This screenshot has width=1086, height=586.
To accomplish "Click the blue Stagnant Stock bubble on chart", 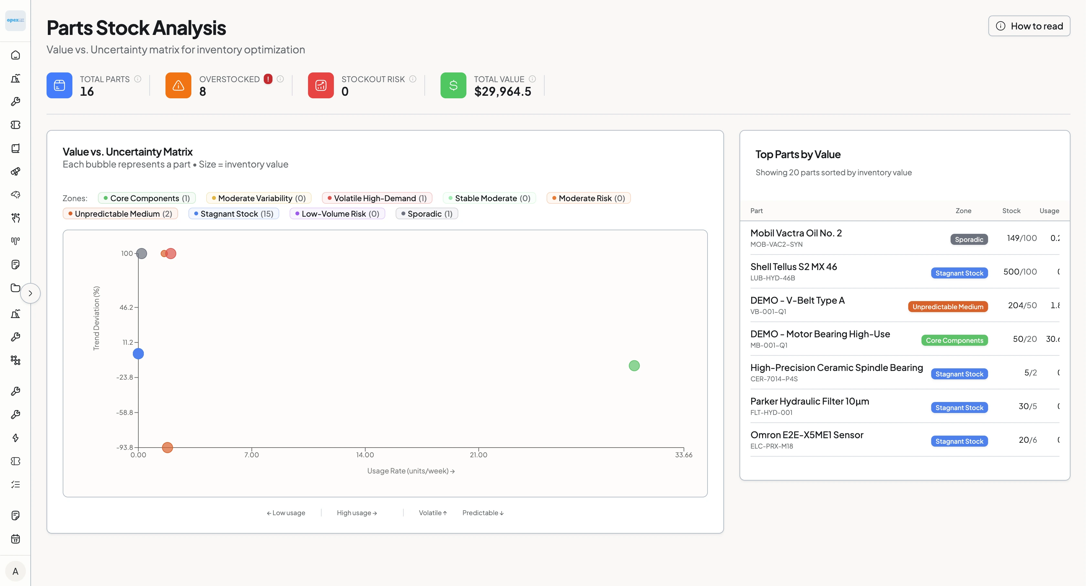I will click(138, 353).
